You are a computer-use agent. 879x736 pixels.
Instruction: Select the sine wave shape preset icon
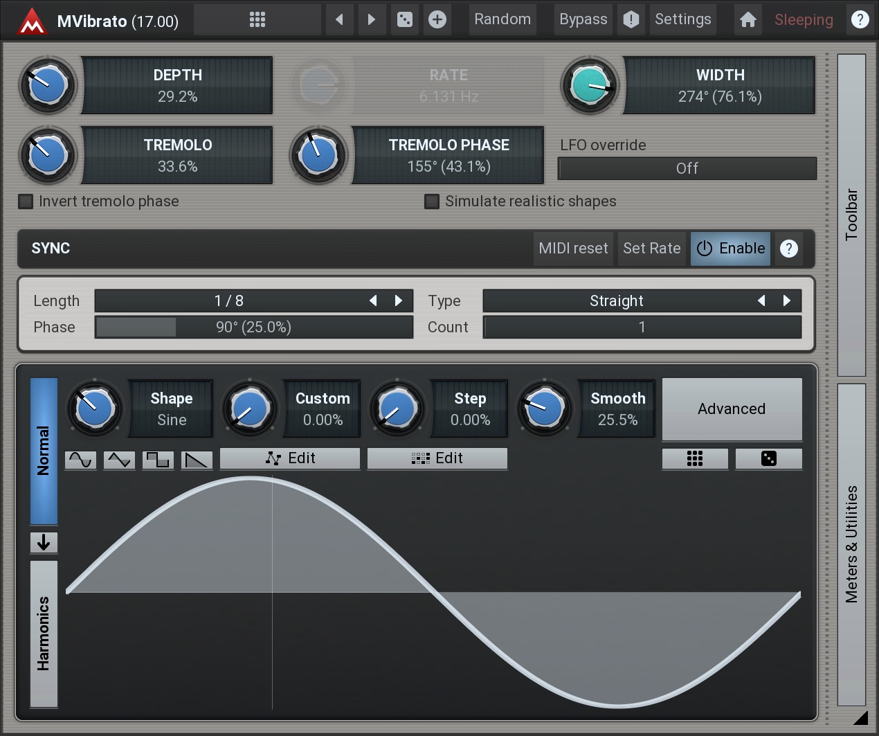coord(80,460)
